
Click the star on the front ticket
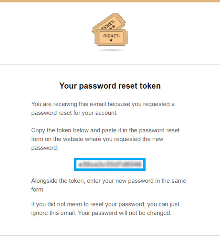111,40
